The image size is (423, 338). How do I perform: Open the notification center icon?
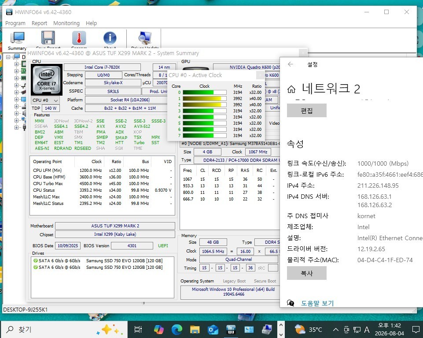point(416,329)
